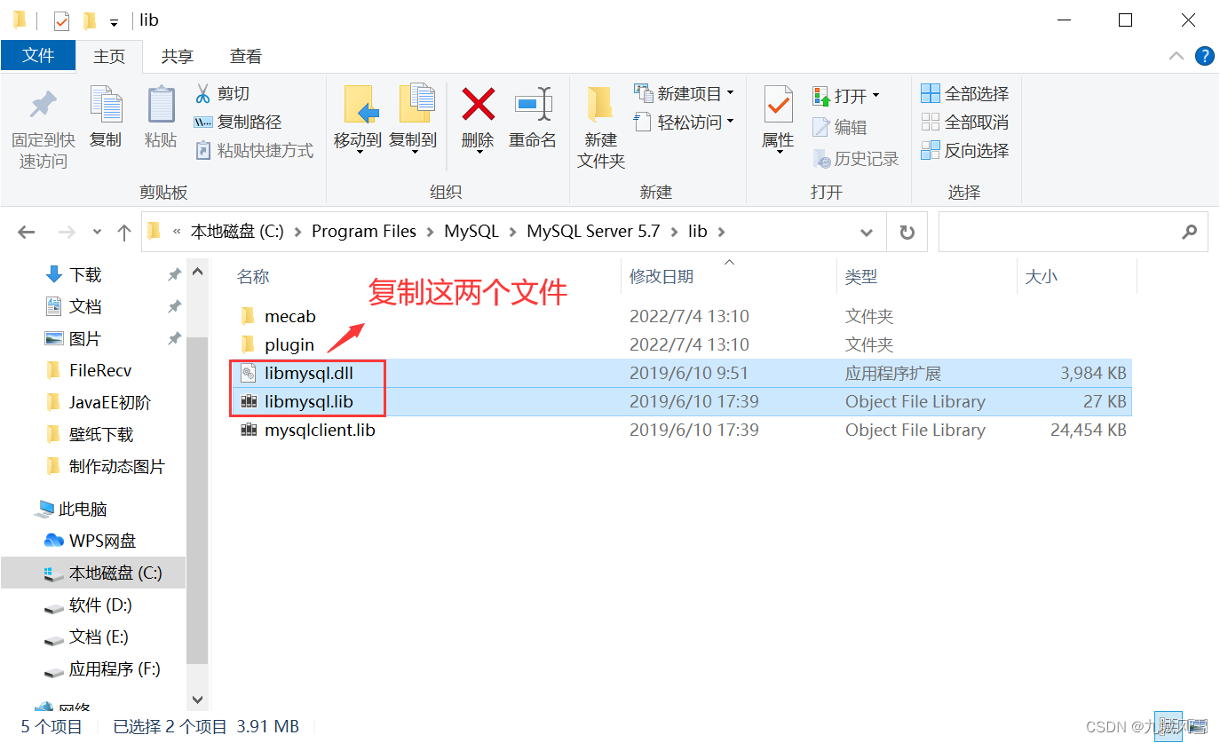Select drive 软件 (D:)
Image resolution: width=1220 pixels, height=743 pixels.
click(100, 605)
